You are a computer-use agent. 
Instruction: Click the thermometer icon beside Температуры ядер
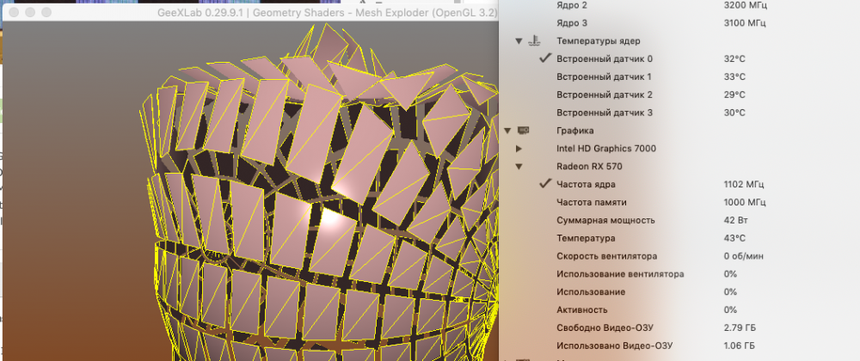click(535, 40)
